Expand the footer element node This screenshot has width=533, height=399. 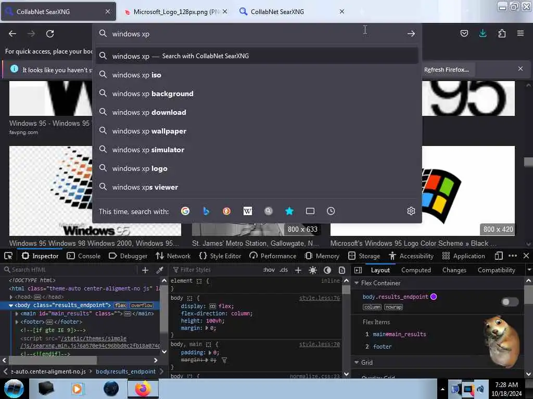pyautogui.click(x=17, y=322)
